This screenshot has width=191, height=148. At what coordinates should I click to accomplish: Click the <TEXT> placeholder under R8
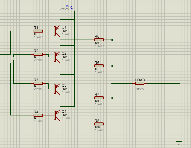99,130
